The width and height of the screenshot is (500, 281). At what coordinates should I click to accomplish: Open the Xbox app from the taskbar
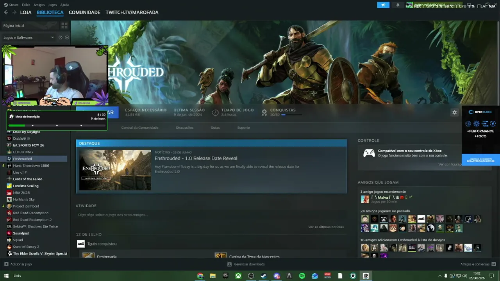click(x=238, y=276)
